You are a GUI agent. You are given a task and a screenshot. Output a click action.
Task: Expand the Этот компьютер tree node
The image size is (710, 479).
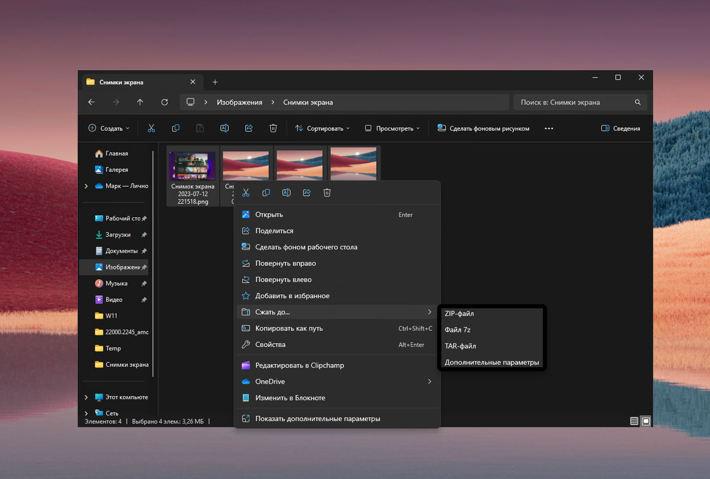coord(86,397)
